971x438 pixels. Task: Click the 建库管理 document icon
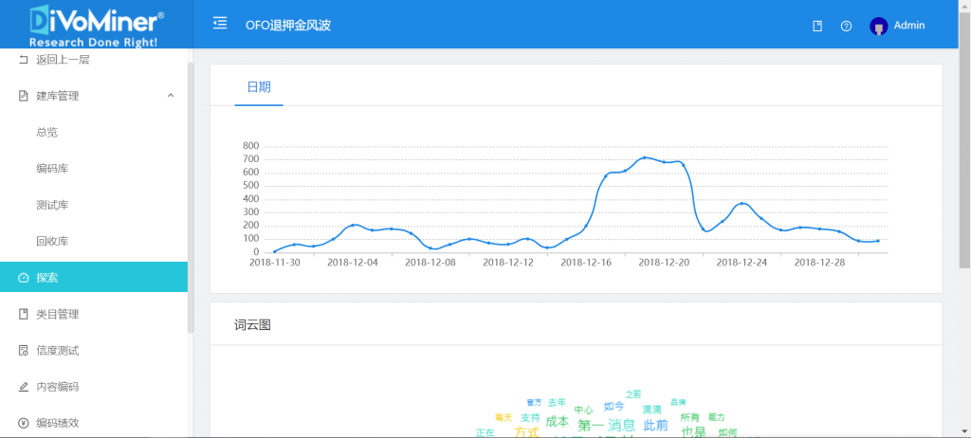[x=24, y=96]
